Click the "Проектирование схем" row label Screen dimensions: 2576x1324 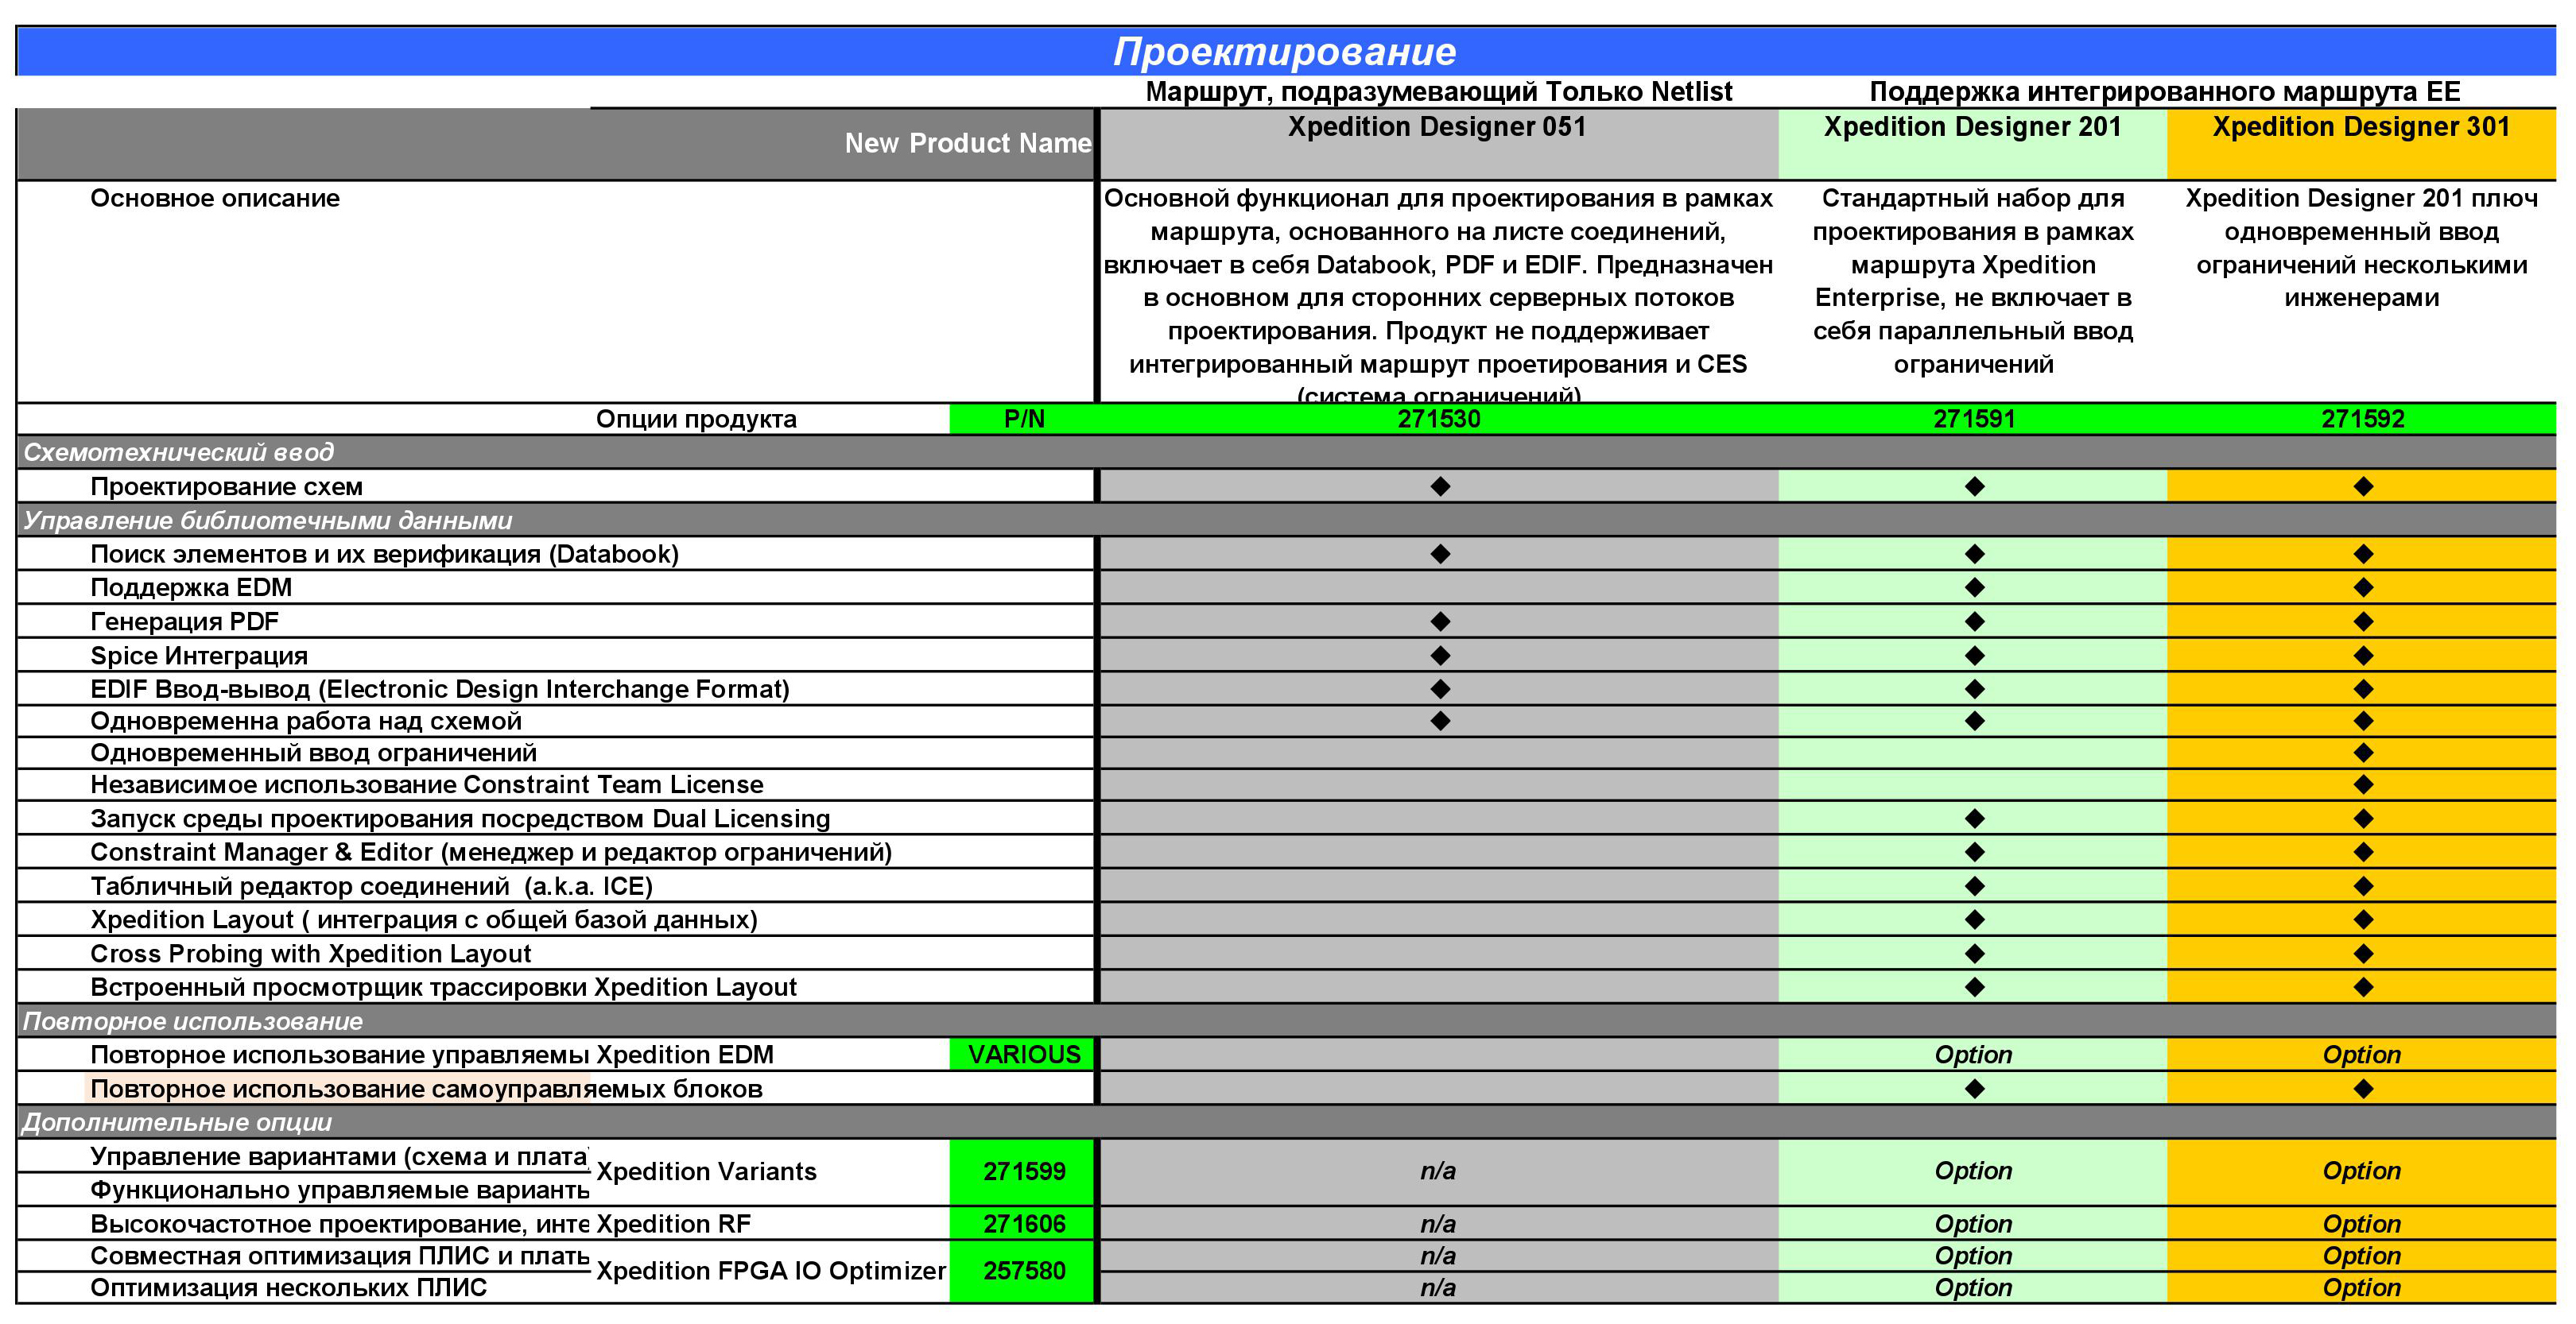click(x=226, y=486)
